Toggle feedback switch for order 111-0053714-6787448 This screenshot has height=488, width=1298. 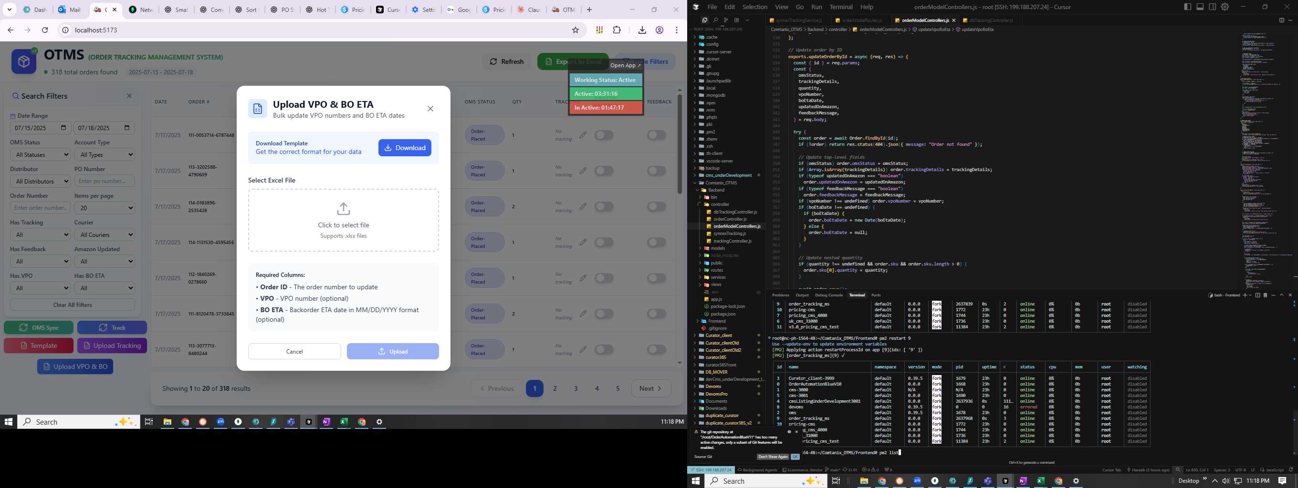[x=657, y=135]
